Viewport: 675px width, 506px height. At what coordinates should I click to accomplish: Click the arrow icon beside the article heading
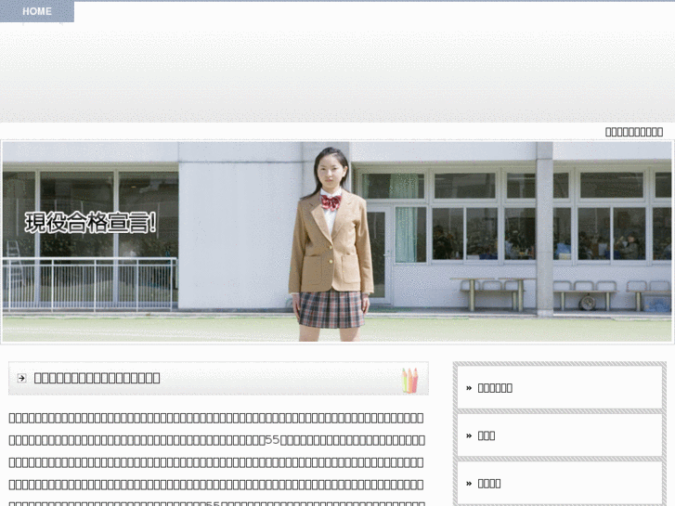tap(21, 378)
